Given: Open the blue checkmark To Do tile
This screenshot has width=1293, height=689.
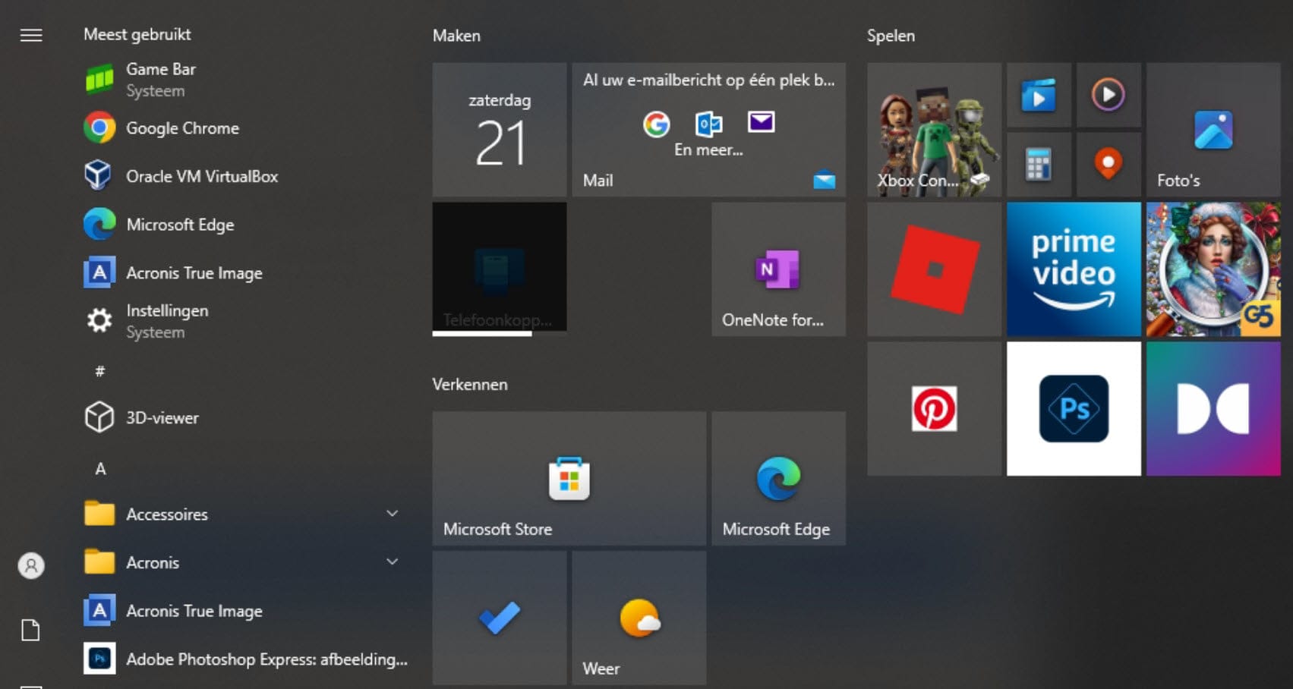Looking at the screenshot, I should click(500, 618).
